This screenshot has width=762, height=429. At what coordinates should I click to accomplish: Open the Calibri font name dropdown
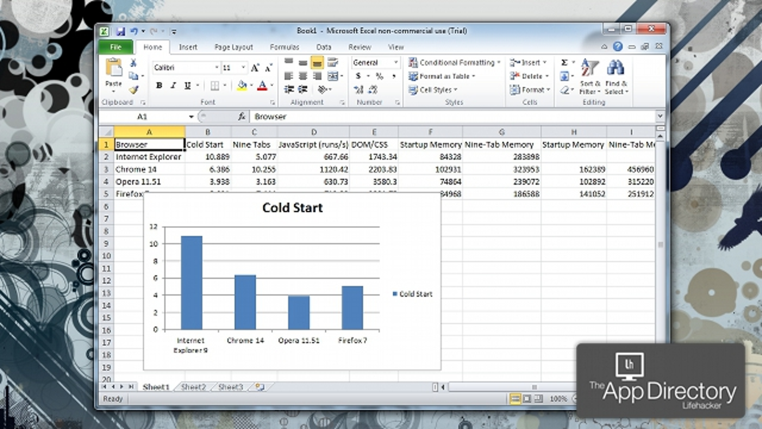[217, 68]
